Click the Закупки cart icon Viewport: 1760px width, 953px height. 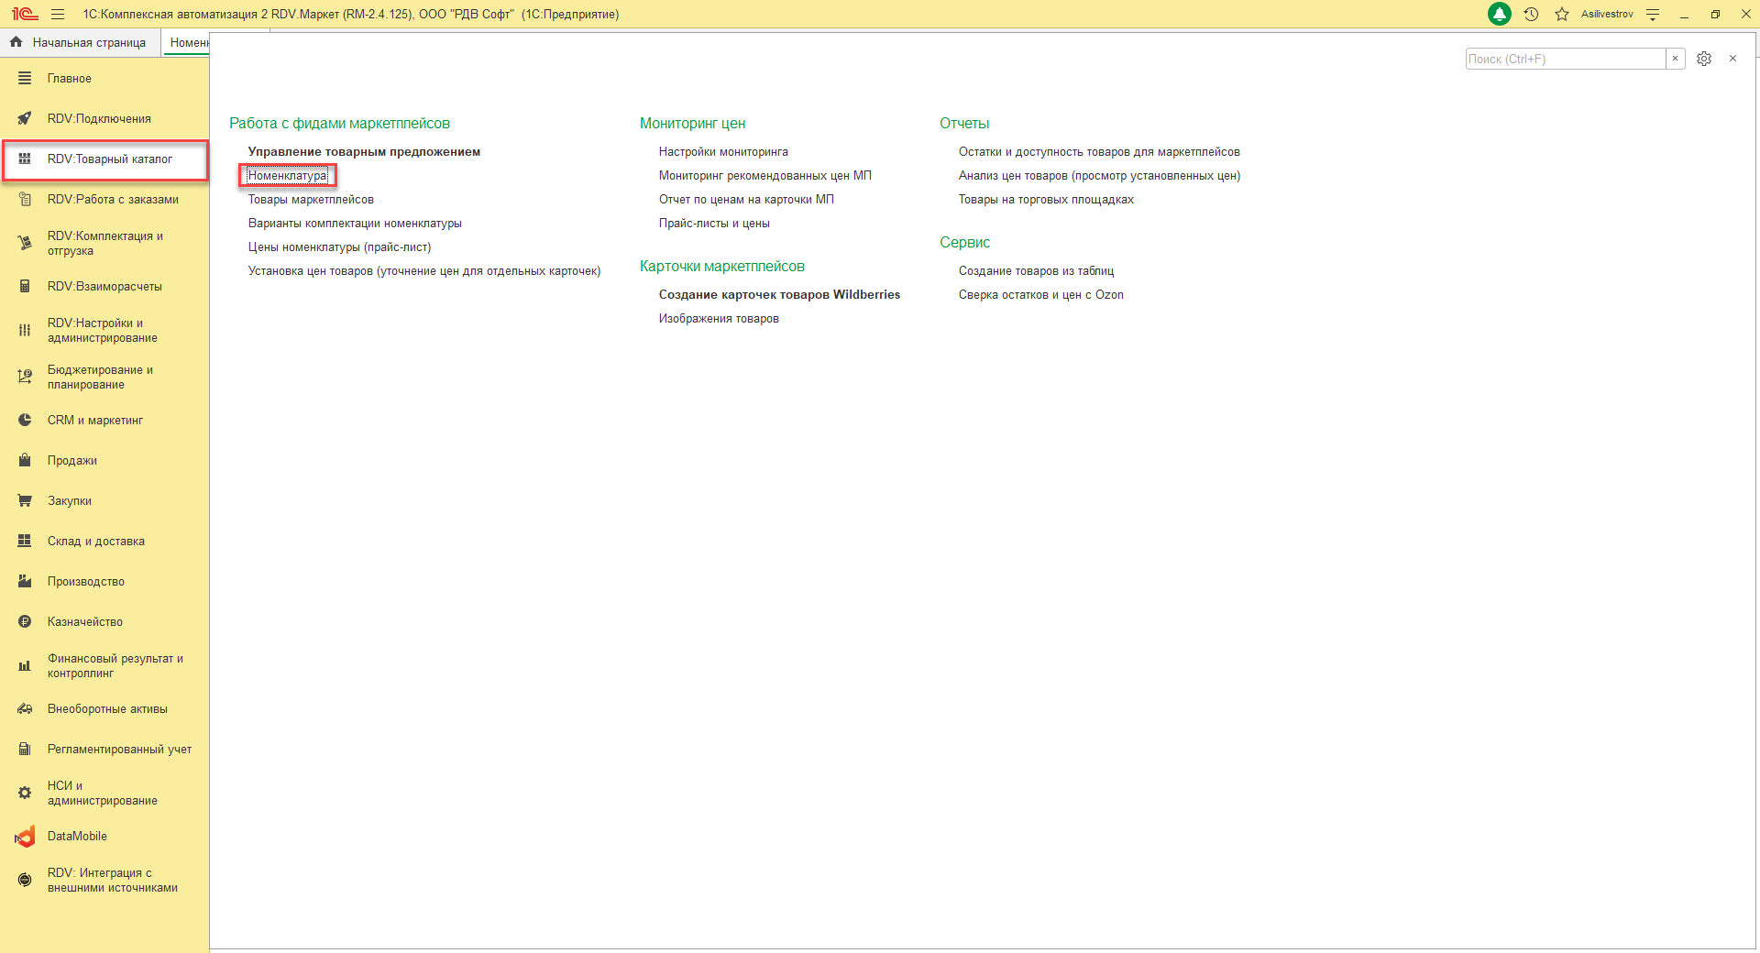tap(25, 501)
